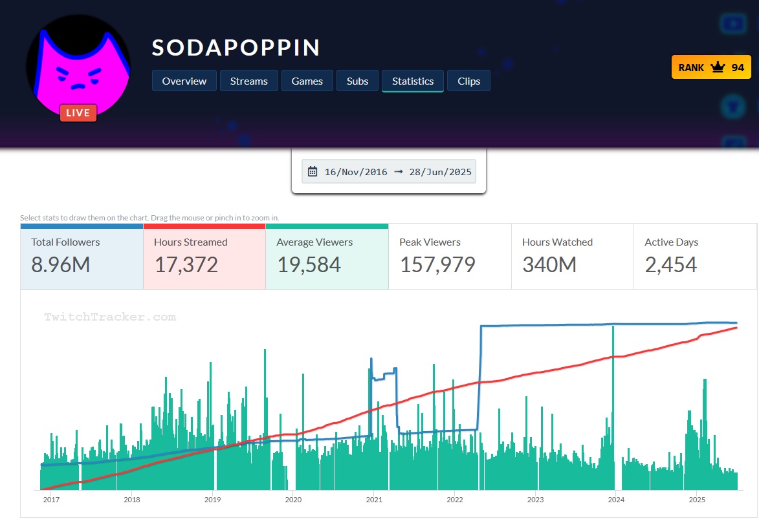
Task: Click the 2017 label on the chart axis
Action: pos(51,499)
